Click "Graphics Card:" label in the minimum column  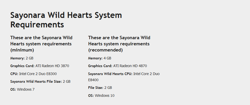[22, 66]
